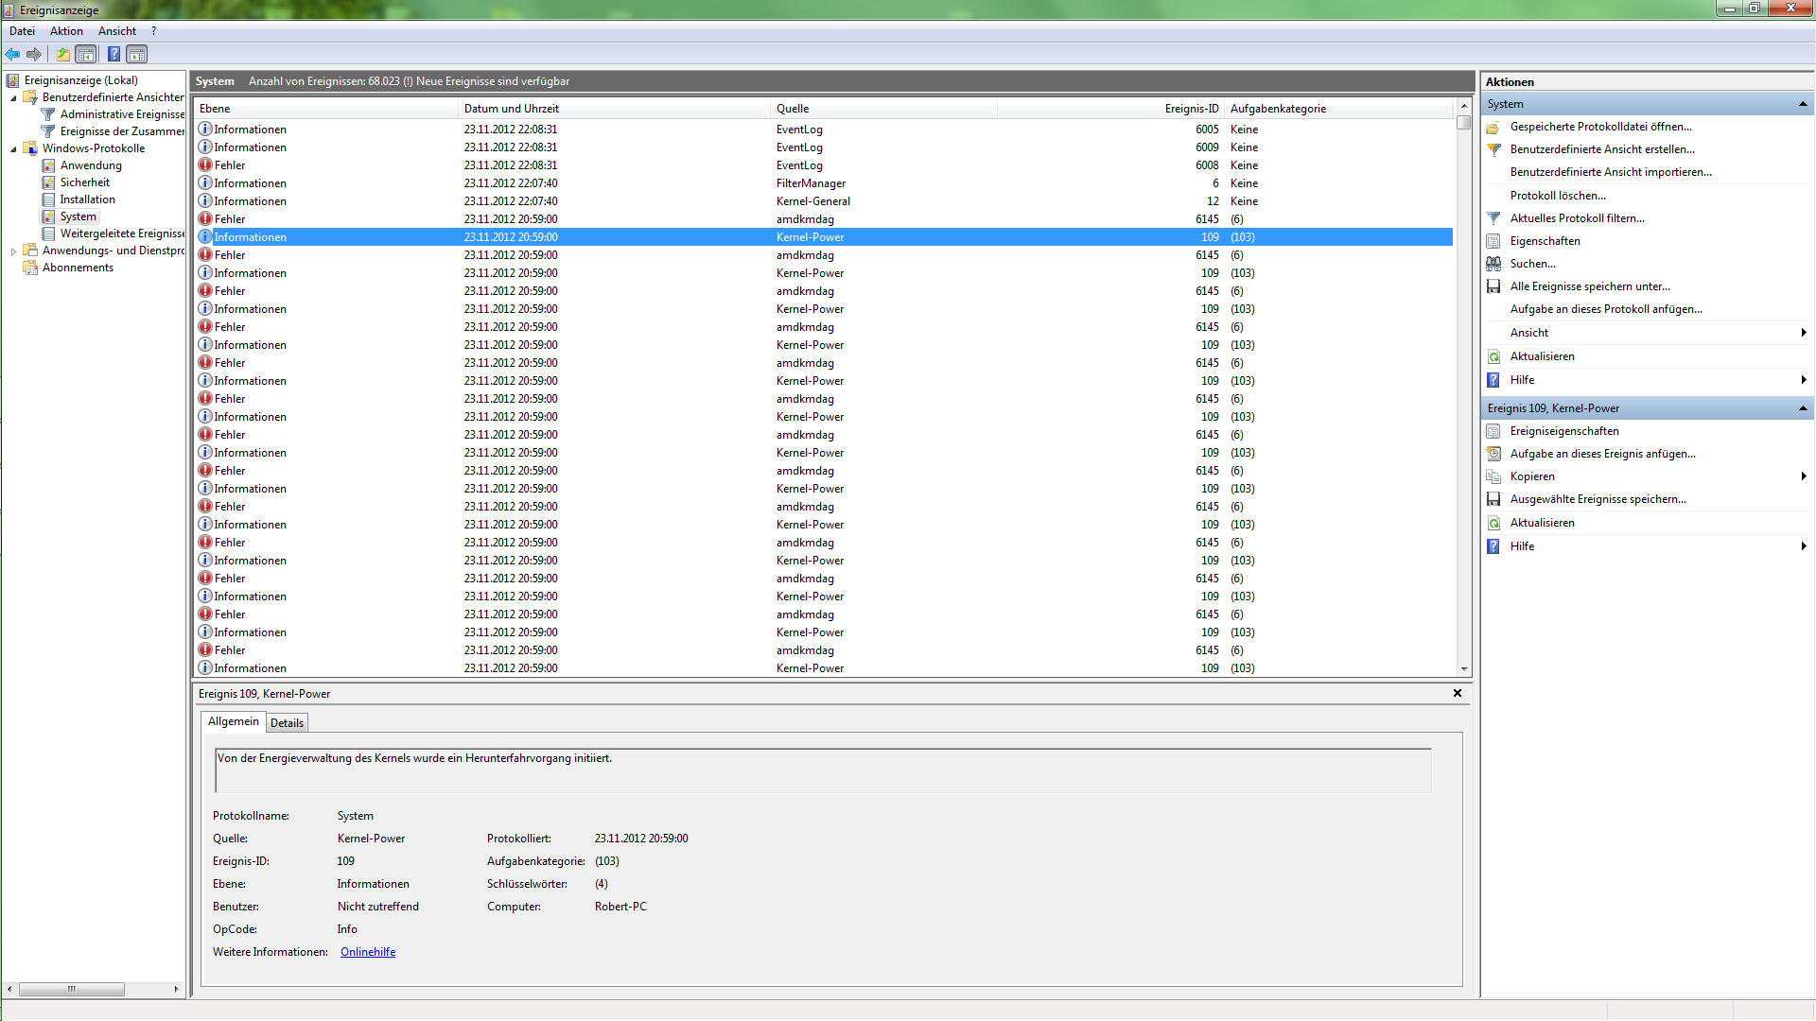Viewport: 1816px width, 1021px height.
Task: Click the blue Back arrow toolbar icon
Action: [x=12, y=54]
